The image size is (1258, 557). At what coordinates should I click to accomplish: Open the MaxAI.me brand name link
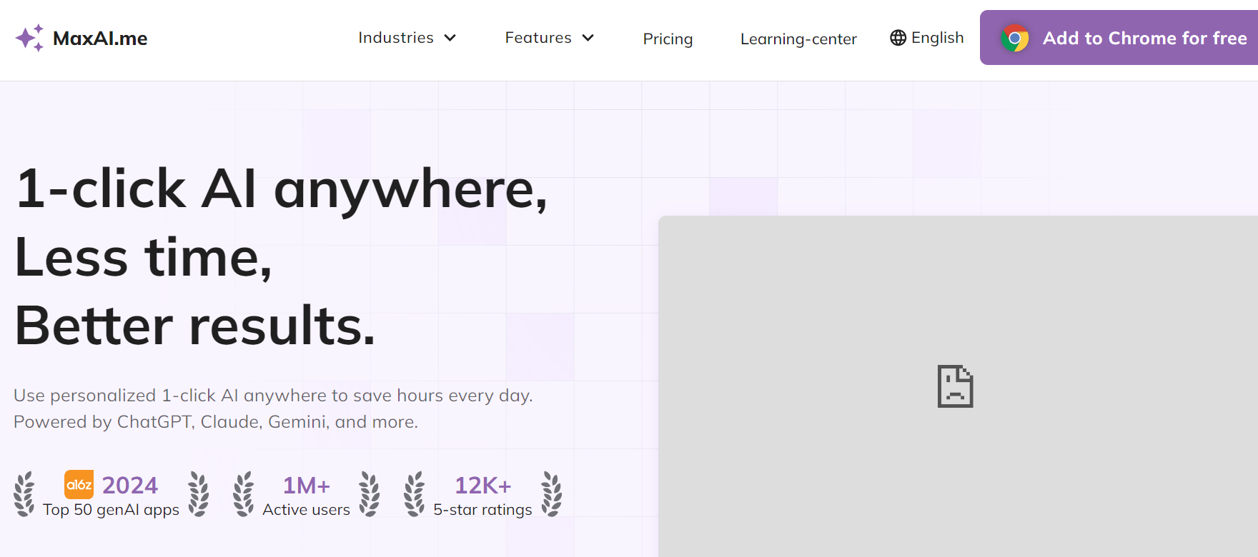tap(100, 39)
